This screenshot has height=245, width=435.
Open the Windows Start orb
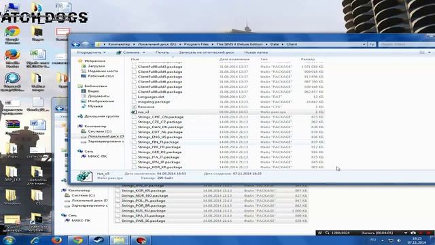click(8, 240)
